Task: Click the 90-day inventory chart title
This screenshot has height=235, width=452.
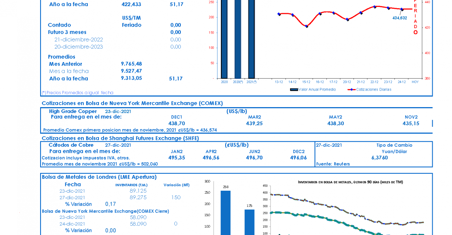Action: (350, 182)
